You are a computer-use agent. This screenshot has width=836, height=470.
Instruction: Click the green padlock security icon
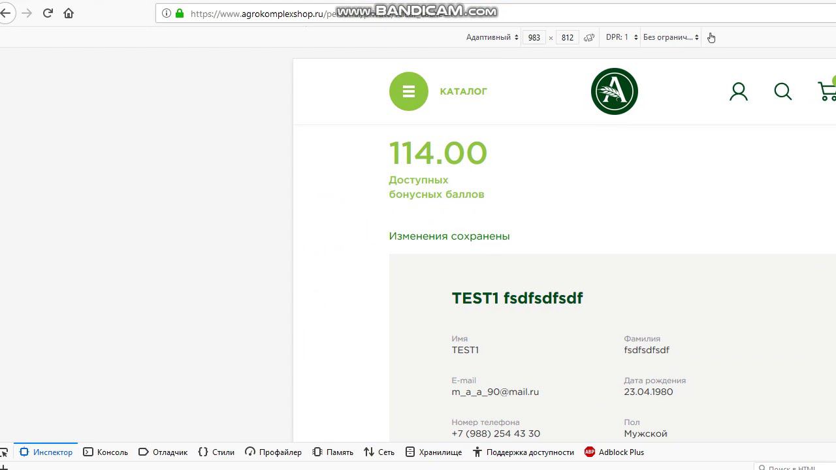180,13
